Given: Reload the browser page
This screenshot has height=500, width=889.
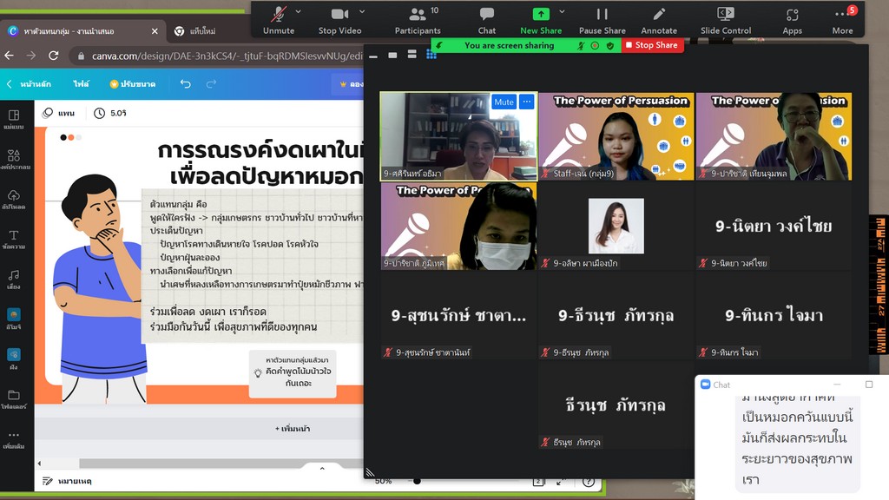Looking at the screenshot, I should pyautogui.click(x=53, y=56).
